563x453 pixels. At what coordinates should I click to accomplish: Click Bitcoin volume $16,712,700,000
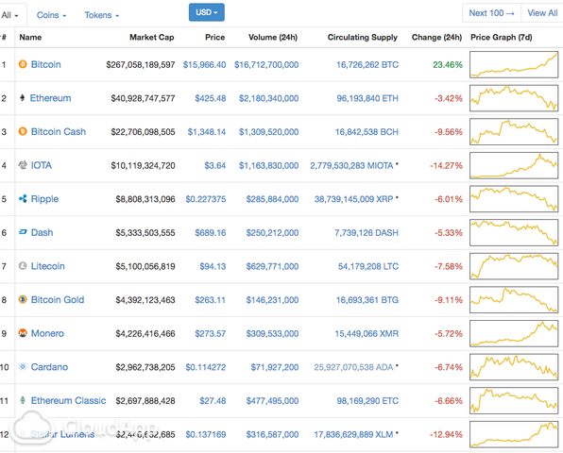tap(266, 65)
